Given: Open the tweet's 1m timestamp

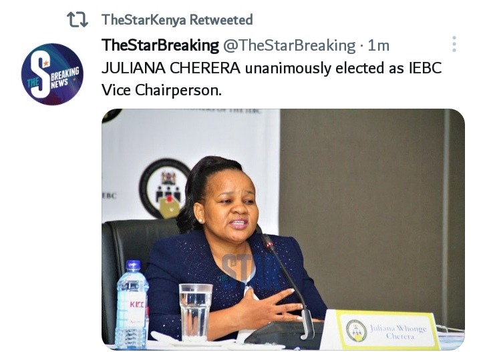Looking at the screenshot, I should pyautogui.click(x=379, y=45).
